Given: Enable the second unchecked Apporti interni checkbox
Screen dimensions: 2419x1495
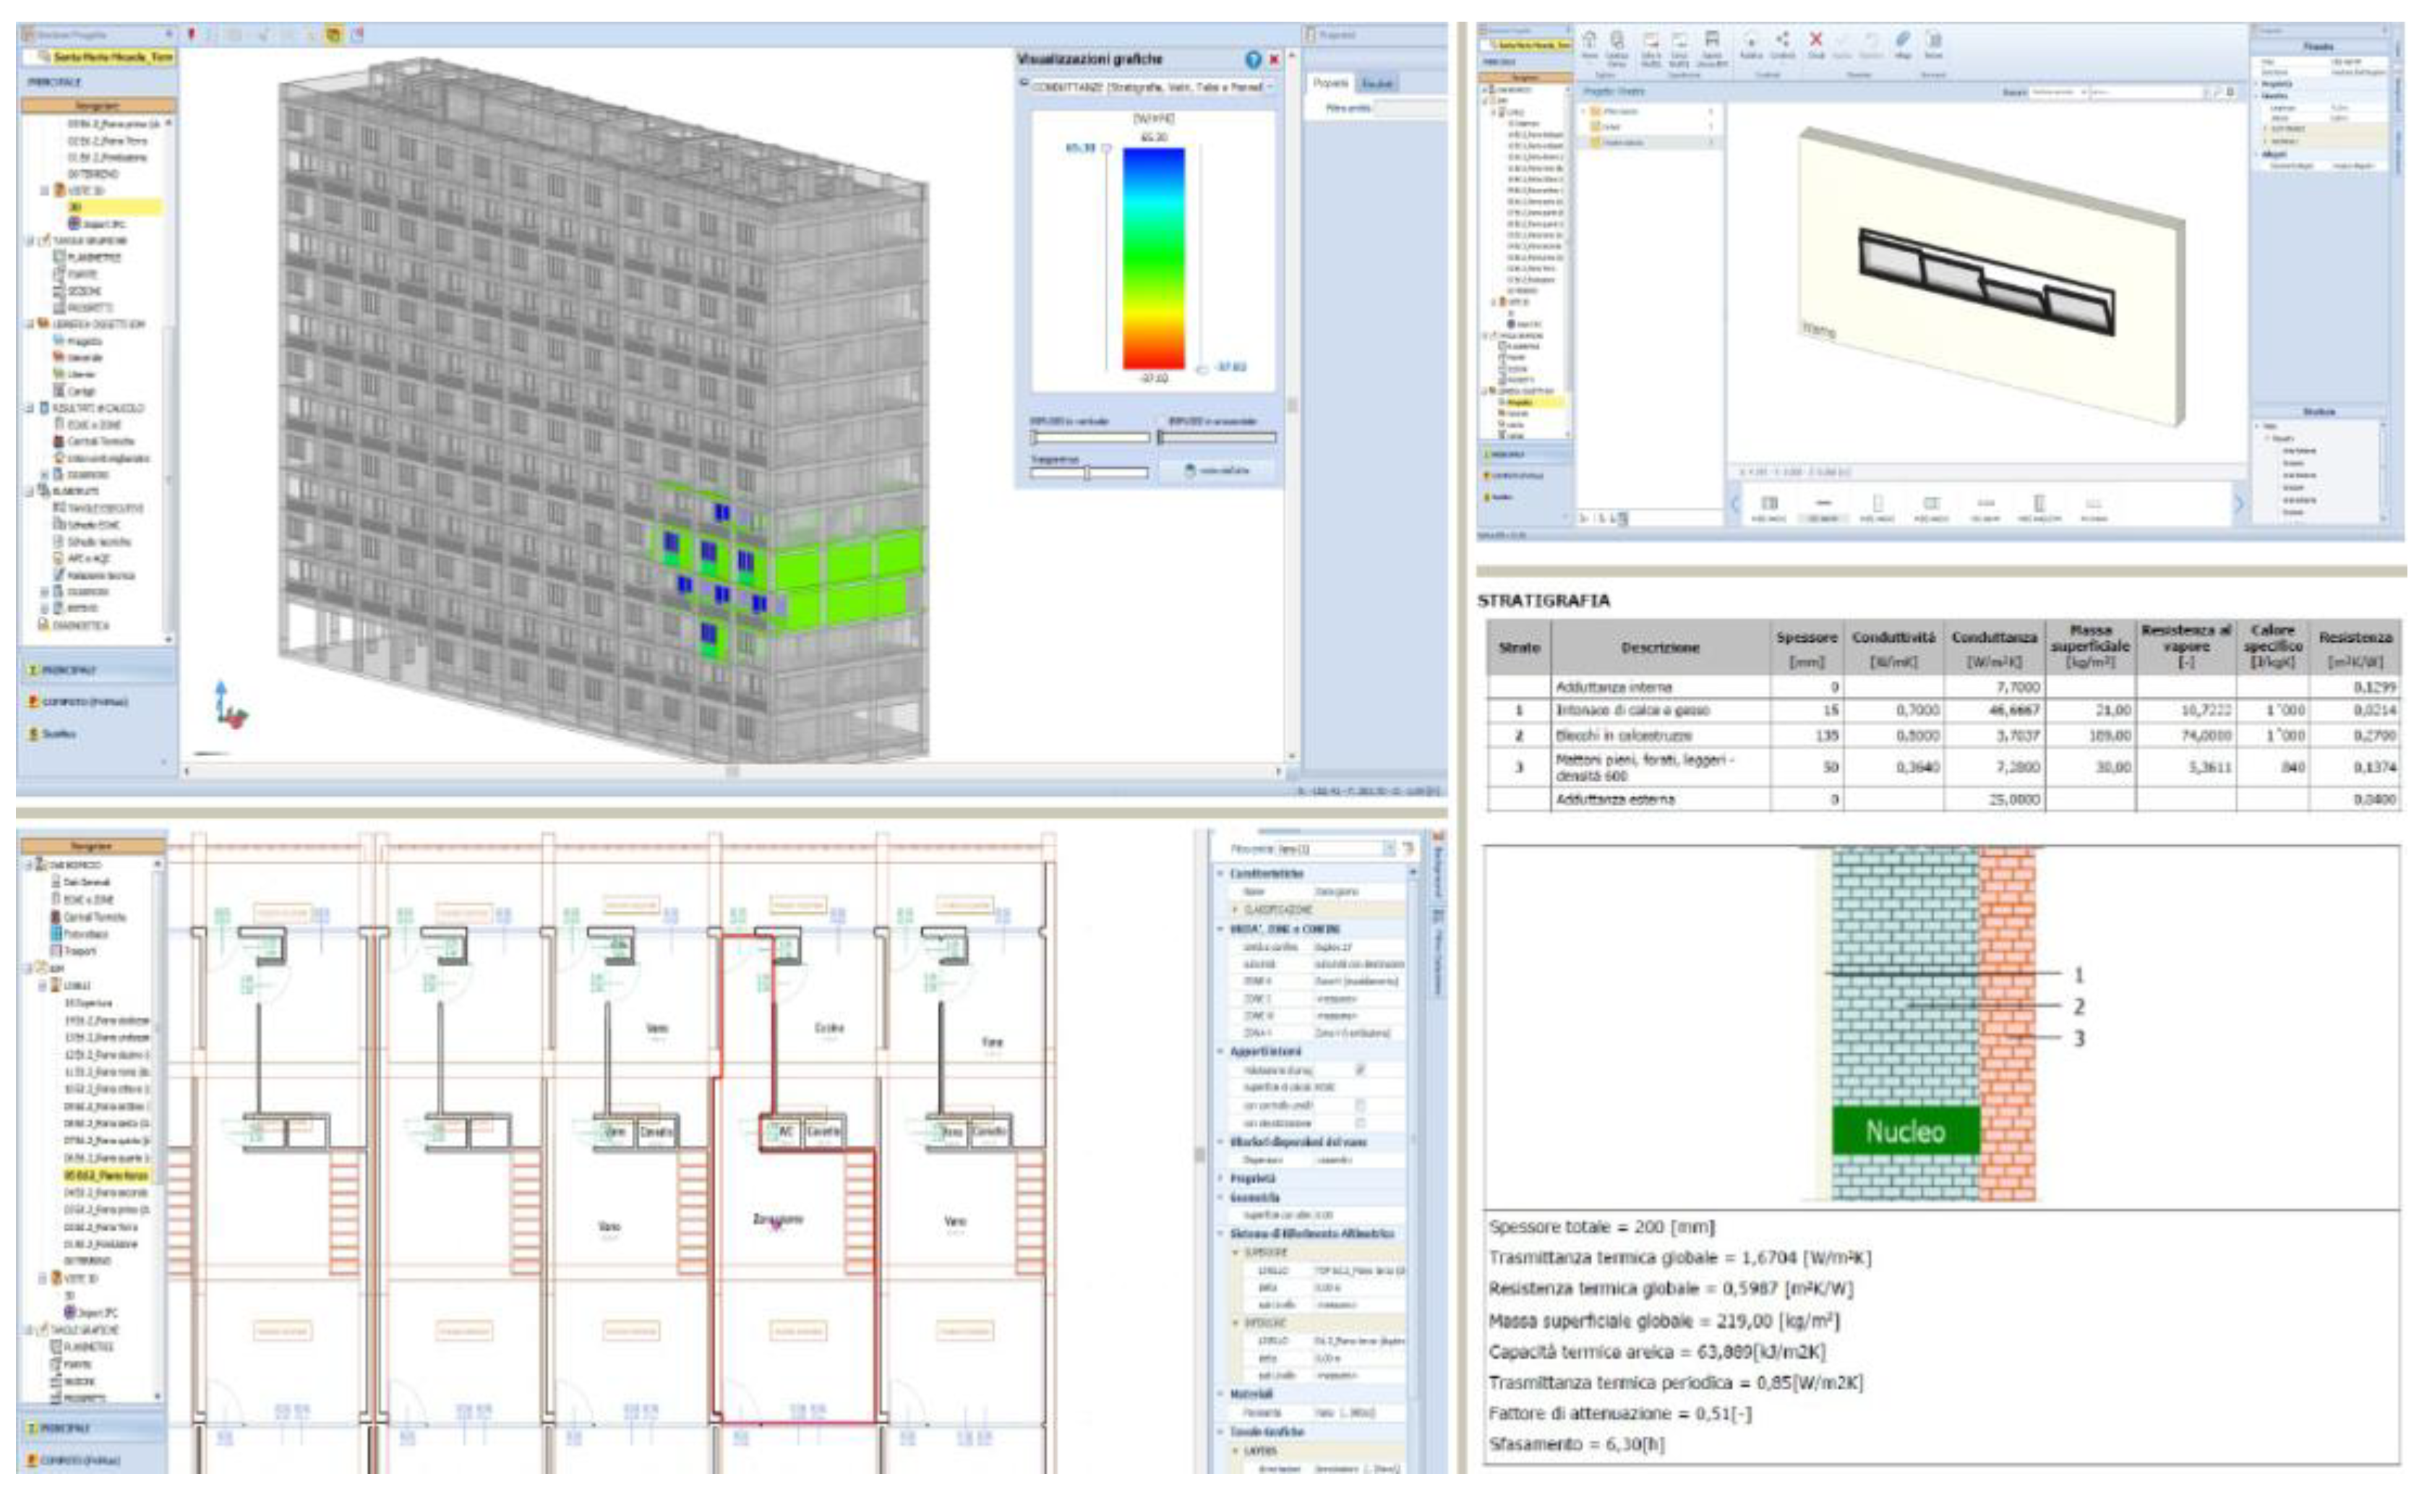Looking at the screenshot, I should point(1361,1105).
